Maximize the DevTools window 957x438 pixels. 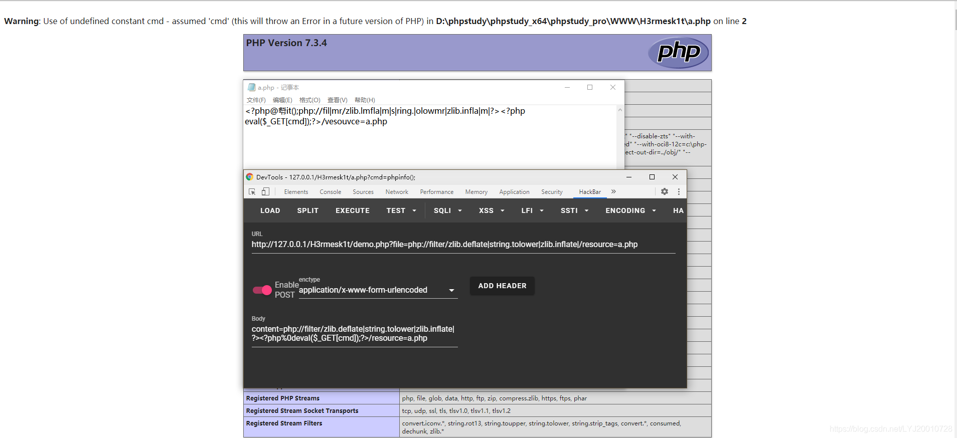click(652, 177)
